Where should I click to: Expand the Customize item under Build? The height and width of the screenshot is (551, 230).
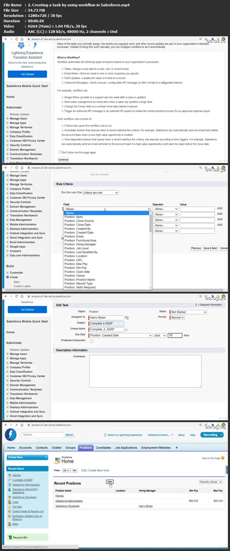pos(8,273)
